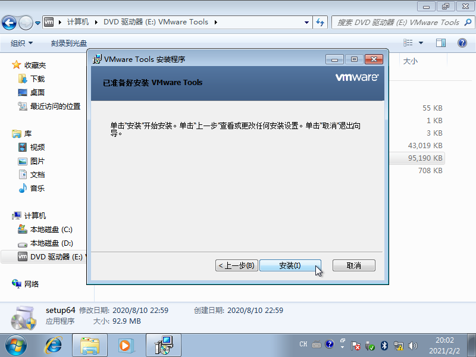This screenshot has height=357, width=476.
Task: Click the magnifier search icon
Action: point(468,22)
